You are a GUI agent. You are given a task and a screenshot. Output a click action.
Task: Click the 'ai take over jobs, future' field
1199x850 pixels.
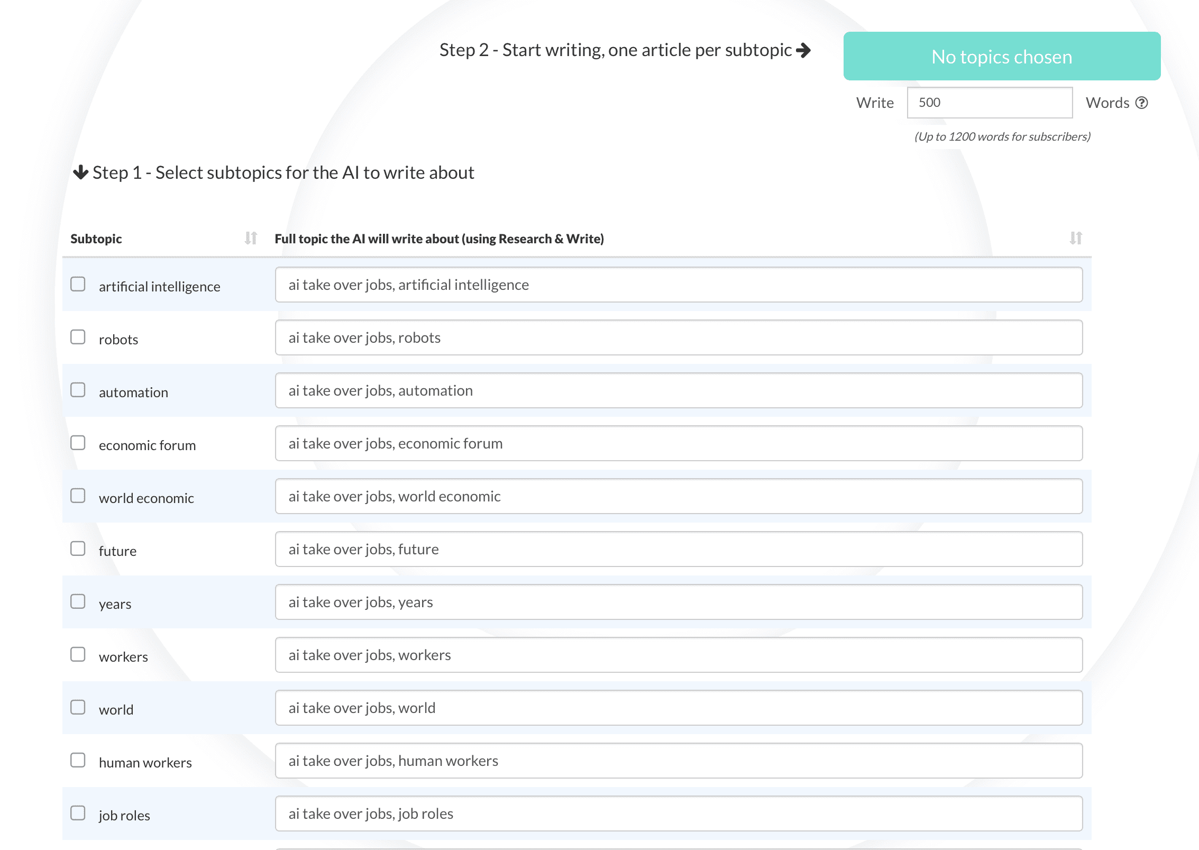[x=678, y=549]
